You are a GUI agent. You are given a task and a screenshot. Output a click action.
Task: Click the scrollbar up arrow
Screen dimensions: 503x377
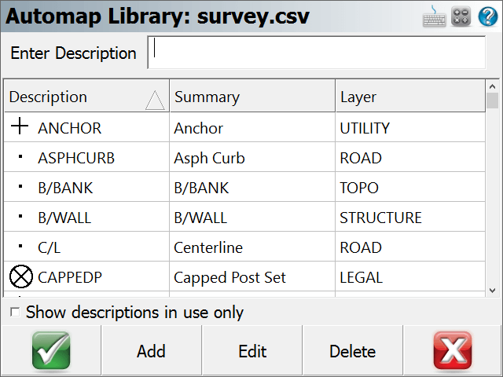tap(493, 86)
